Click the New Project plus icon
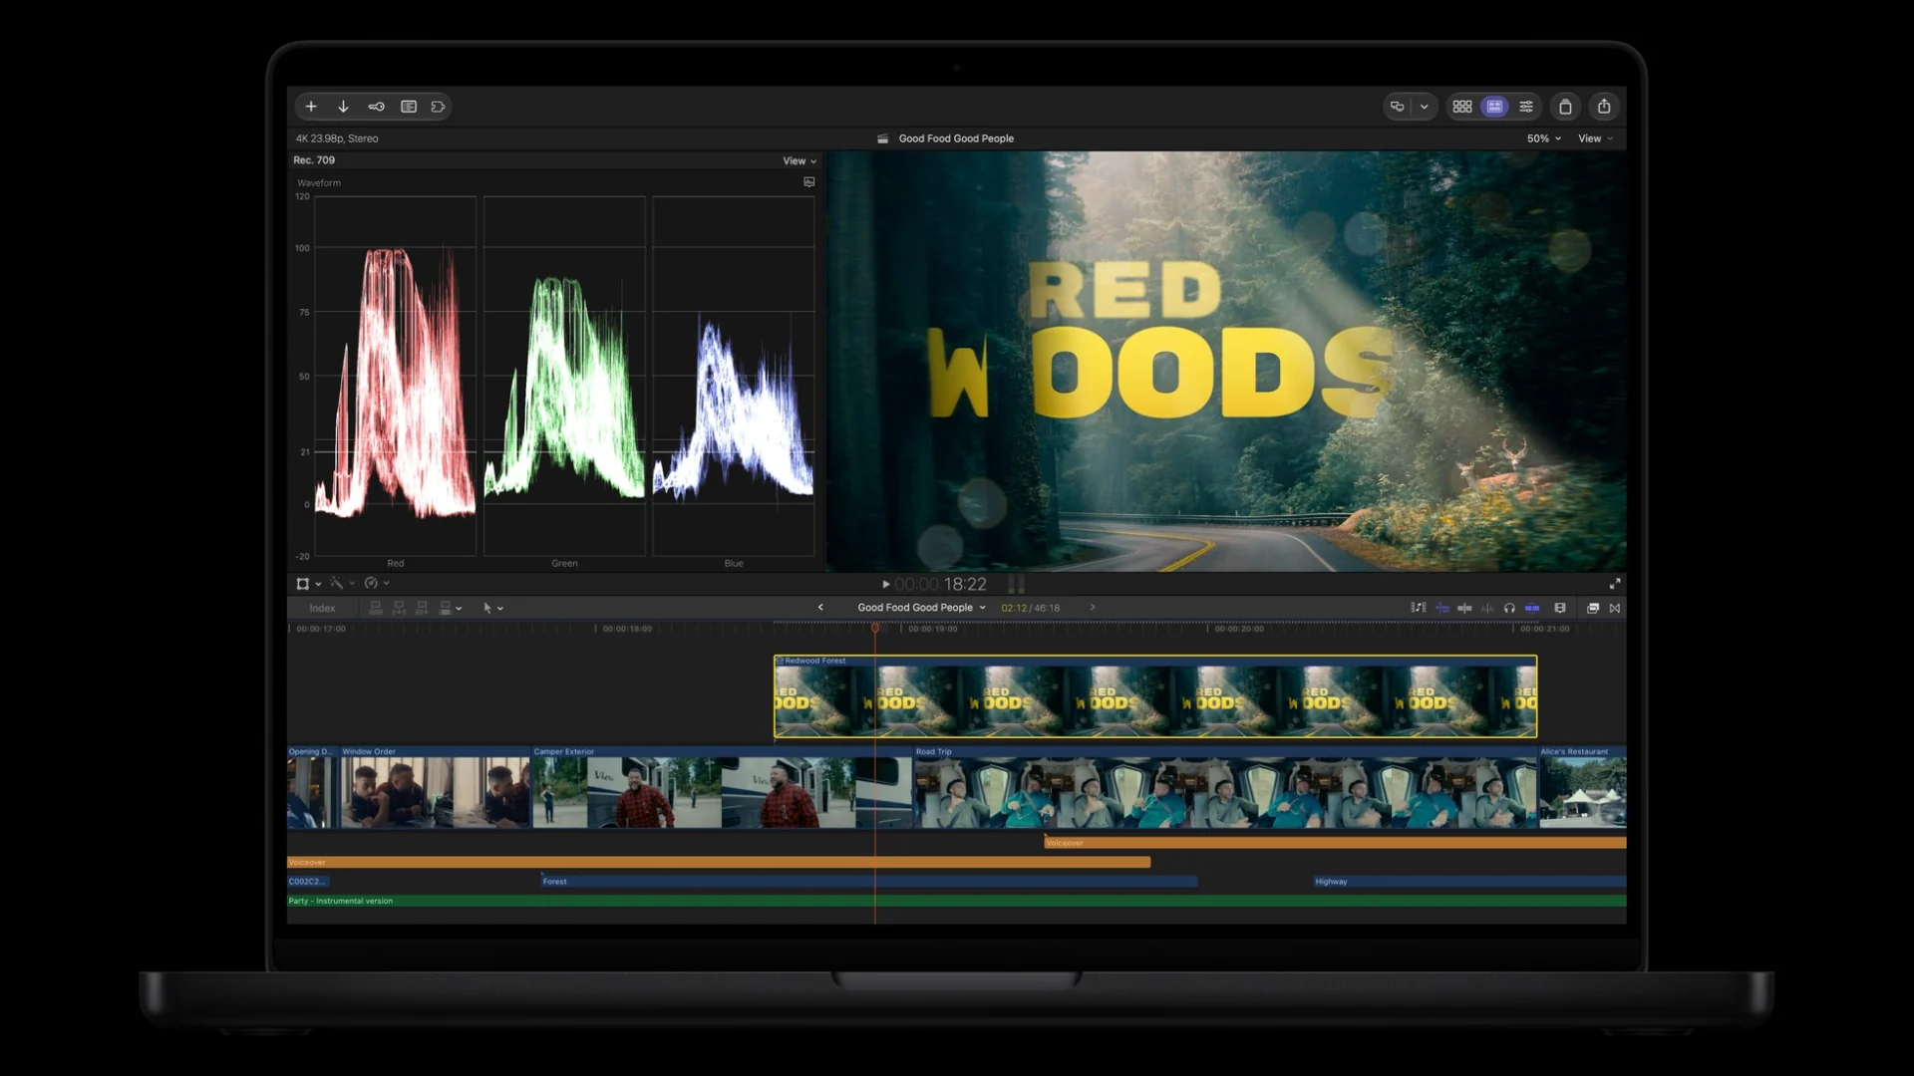The image size is (1914, 1076). click(x=311, y=107)
